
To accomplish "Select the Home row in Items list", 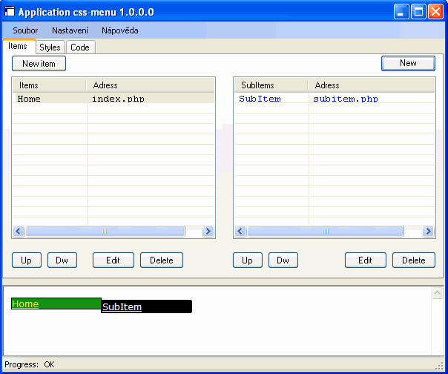I will (x=113, y=99).
